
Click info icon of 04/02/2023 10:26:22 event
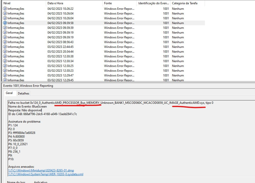coord(5,9)
